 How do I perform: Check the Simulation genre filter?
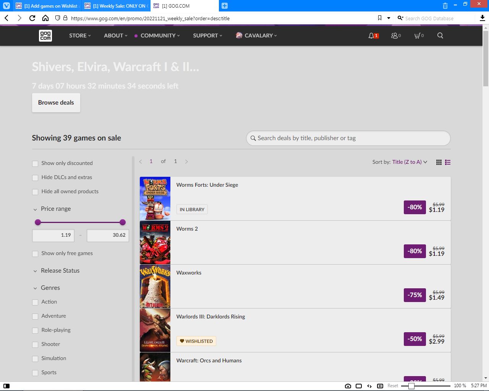click(x=35, y=359)
